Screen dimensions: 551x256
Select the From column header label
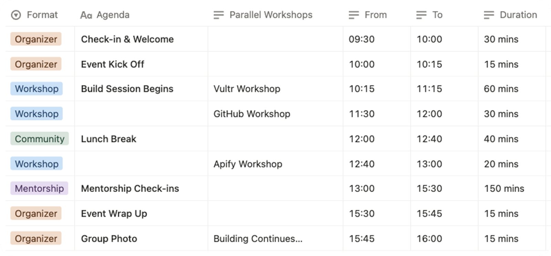coord(376,15)
